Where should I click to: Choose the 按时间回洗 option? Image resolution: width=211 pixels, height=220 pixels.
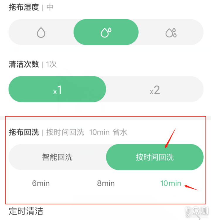coord(155,157)
